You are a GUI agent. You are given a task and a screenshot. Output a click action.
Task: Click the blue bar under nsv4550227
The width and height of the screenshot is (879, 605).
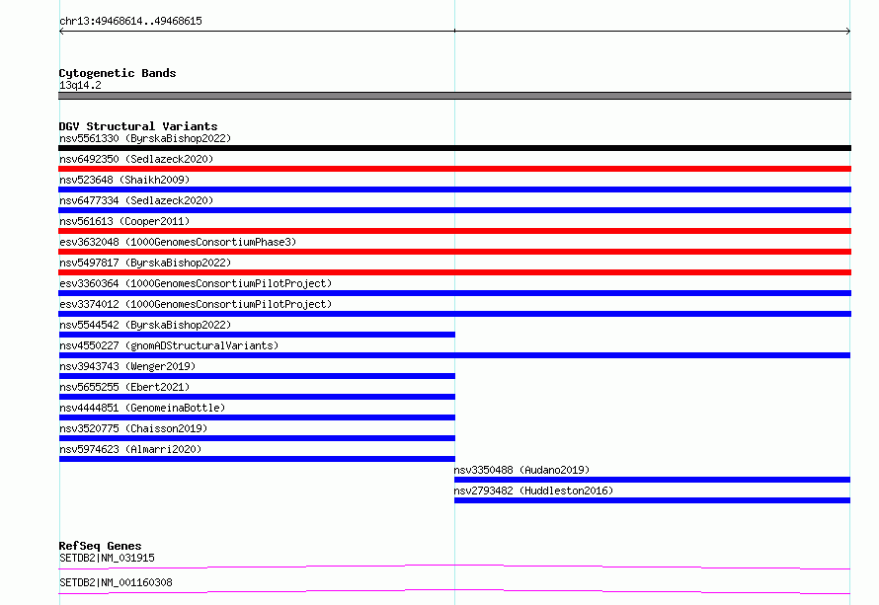pos(454,355)
